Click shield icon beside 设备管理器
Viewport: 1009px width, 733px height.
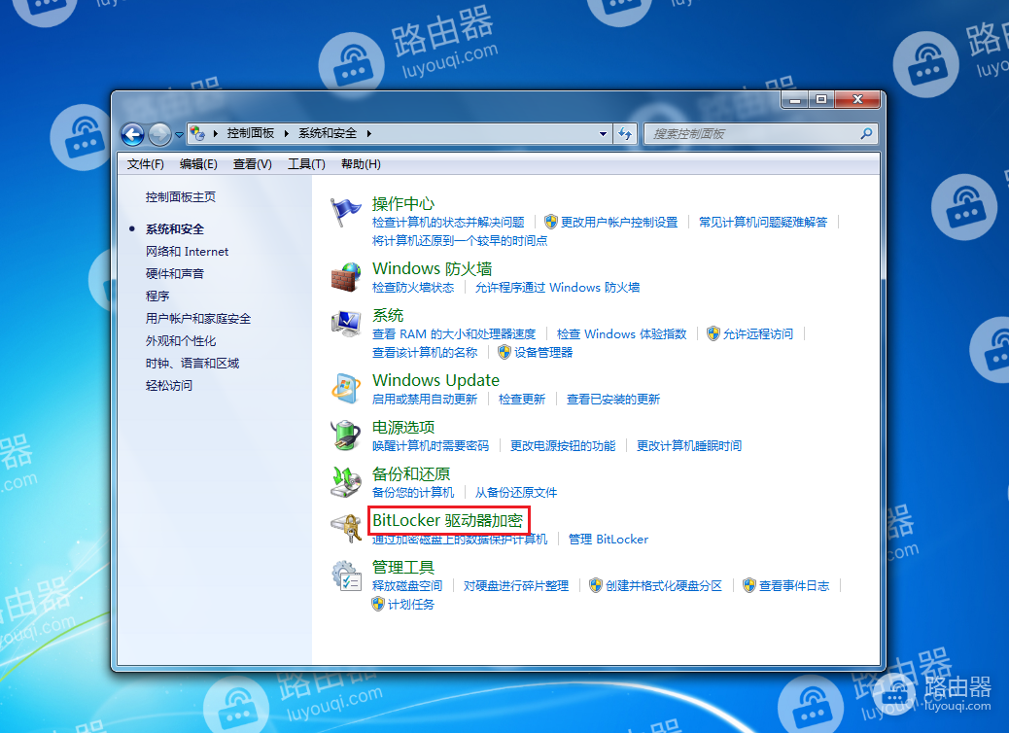(x=504, y=352)
